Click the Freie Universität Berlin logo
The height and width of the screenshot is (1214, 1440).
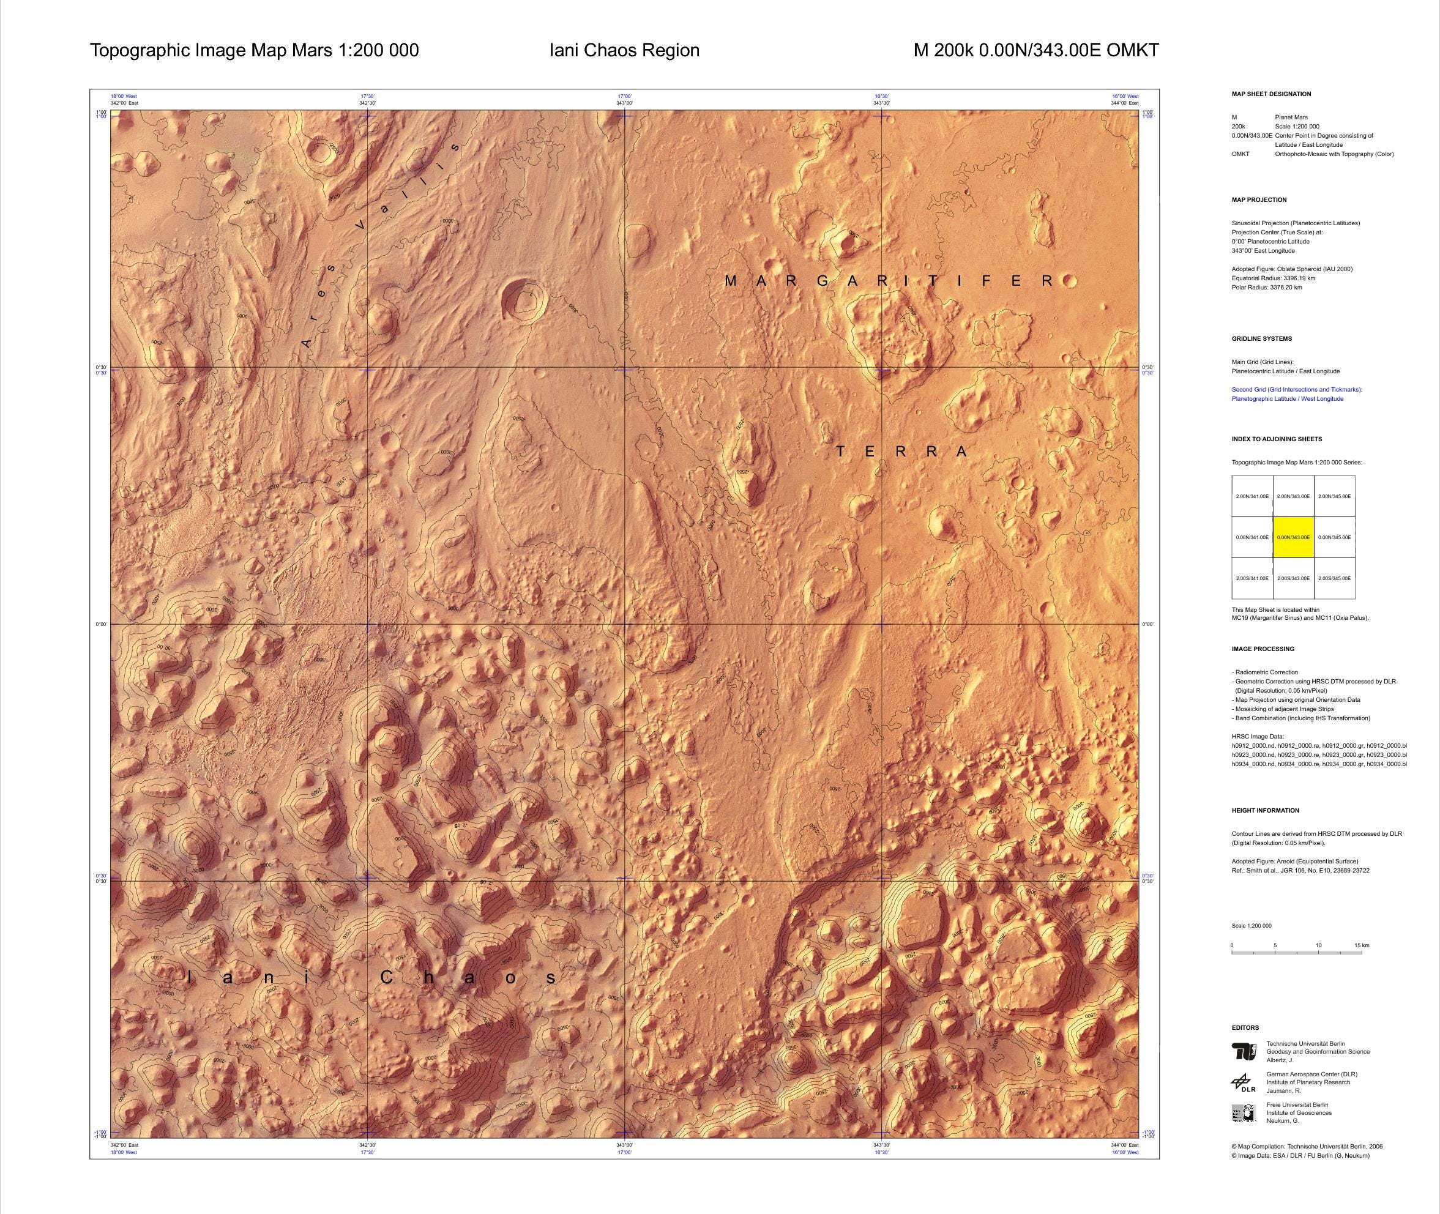coord(1243,1113)
